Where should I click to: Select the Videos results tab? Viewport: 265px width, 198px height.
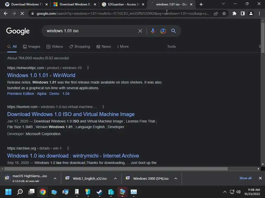pos(55,47)
